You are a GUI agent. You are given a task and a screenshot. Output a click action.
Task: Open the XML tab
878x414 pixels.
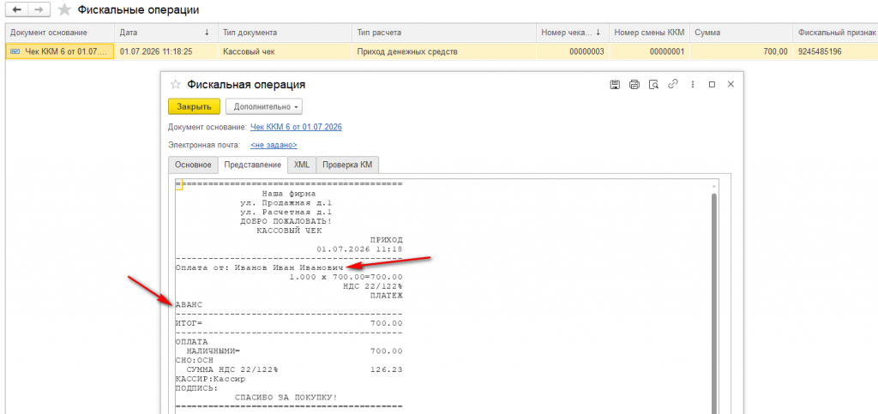(301, 165)
